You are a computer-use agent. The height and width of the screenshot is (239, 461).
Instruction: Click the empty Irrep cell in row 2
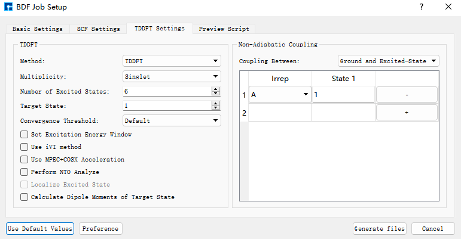pos(280,113)
